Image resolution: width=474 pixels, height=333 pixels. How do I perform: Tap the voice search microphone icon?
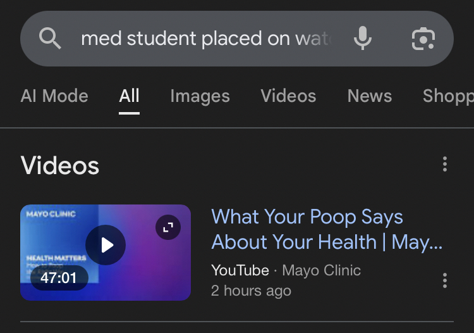[x=363, y=39]
